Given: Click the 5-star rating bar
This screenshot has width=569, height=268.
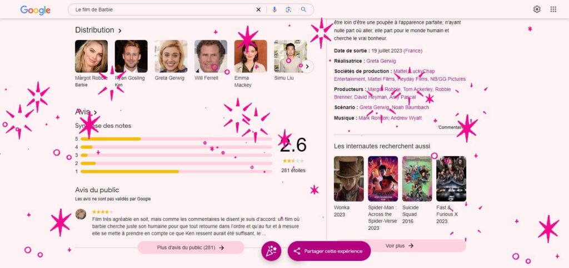Looking at the screenshot, I should [177, 138].
